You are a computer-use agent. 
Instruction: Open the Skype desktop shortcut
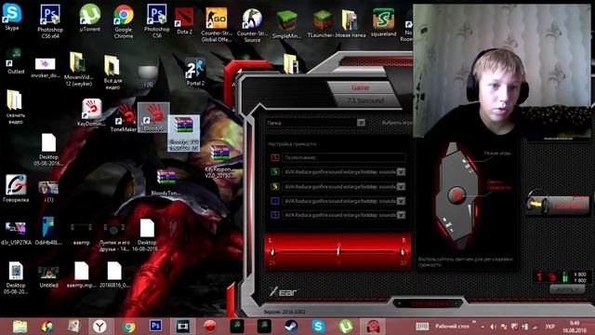pos(12,16)
